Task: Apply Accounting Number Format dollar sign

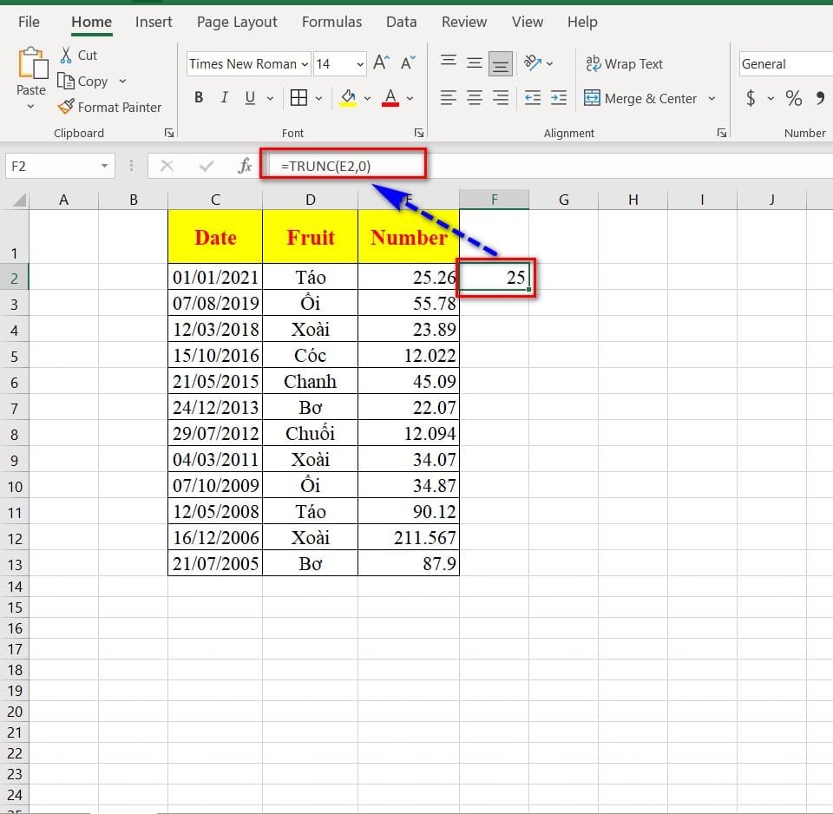Action: tap(751, 98)
